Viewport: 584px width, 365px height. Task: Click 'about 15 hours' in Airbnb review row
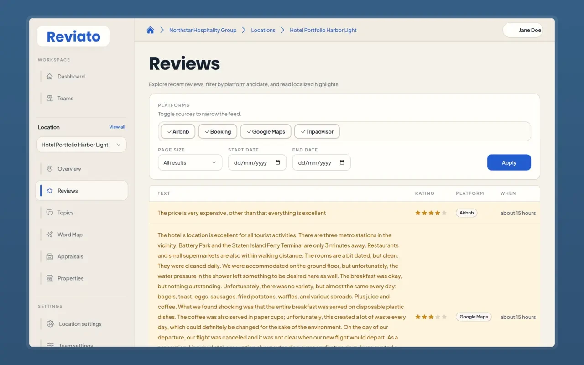coord(518,213)
